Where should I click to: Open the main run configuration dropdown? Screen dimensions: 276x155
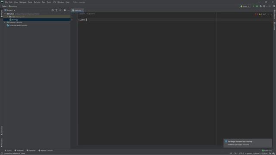(245, 6)
